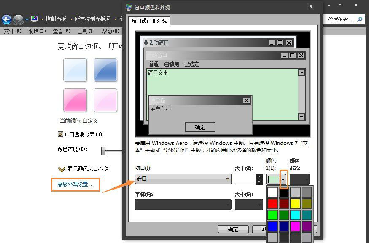Click 已选定 in the preview menu

pos(191,64)
